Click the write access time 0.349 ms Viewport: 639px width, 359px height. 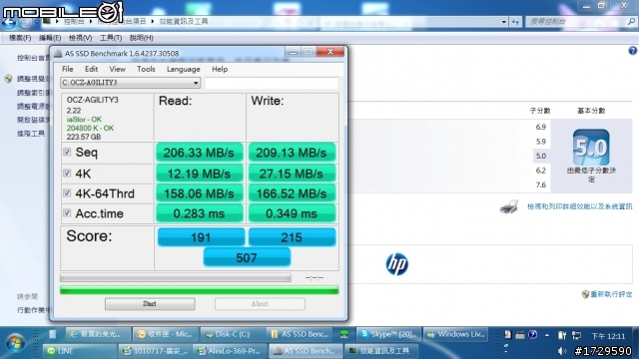click(x=292, y=213)
